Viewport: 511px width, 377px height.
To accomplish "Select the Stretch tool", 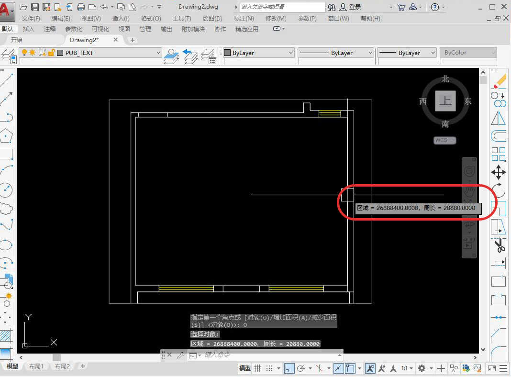I will click(499, 226).
